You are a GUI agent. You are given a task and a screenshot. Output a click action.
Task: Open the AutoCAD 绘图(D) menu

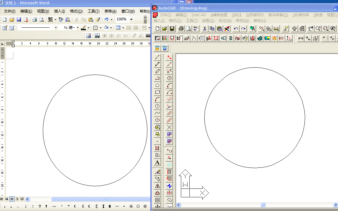pos(208,21)
